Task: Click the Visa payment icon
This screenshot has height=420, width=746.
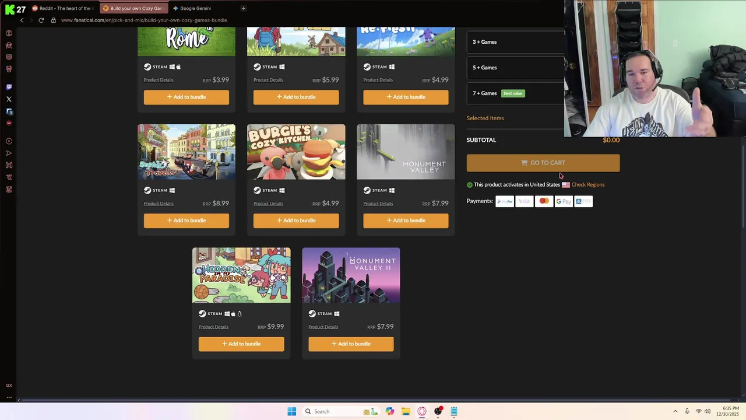Action: tap(525, 201)
